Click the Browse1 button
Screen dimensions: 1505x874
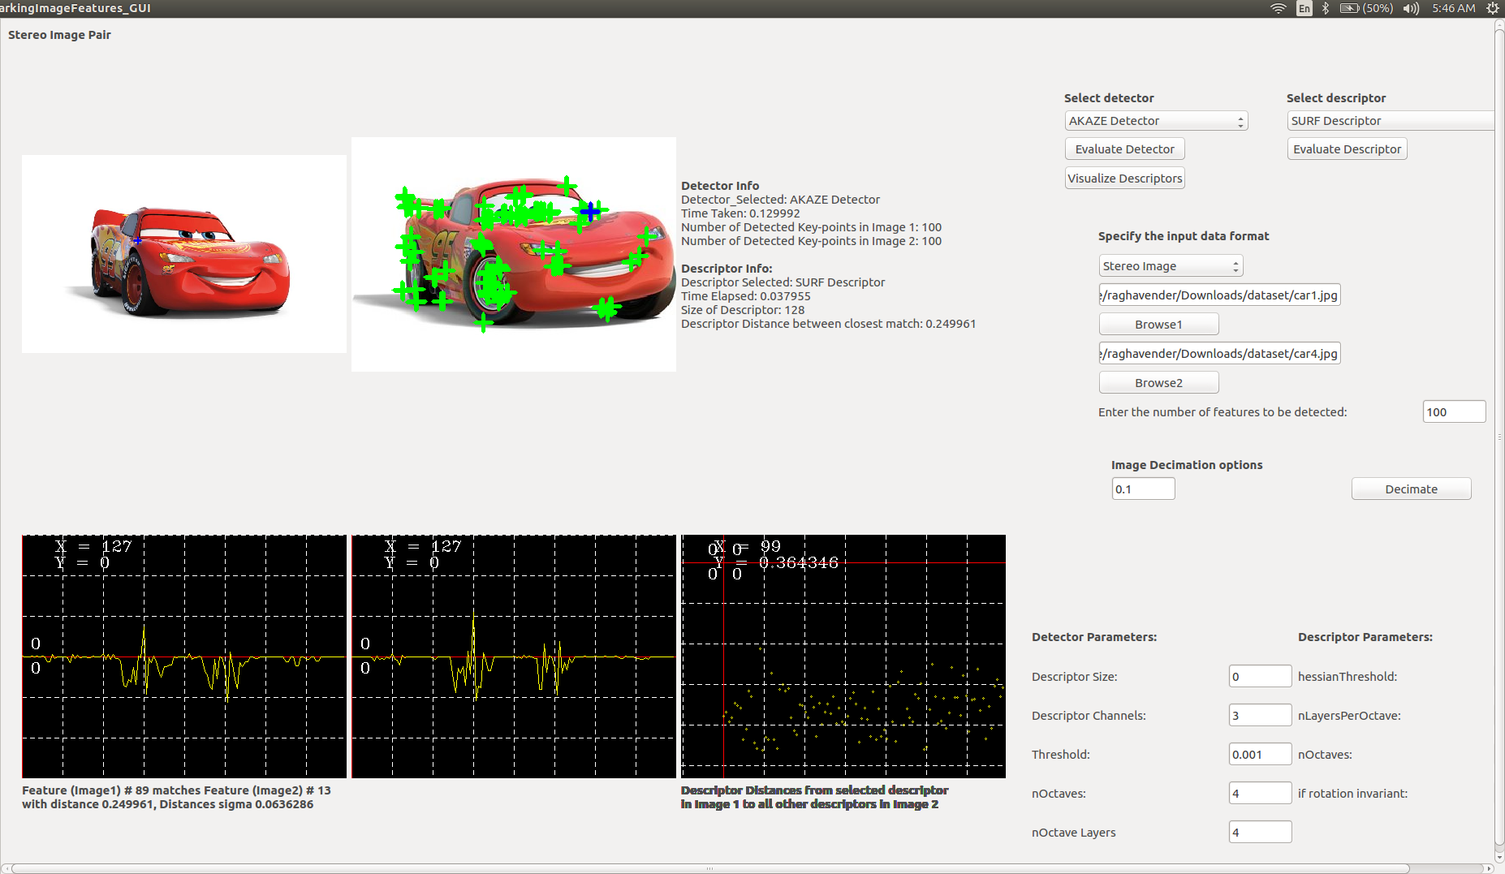pyautogui.click(x=1158, y=325)
